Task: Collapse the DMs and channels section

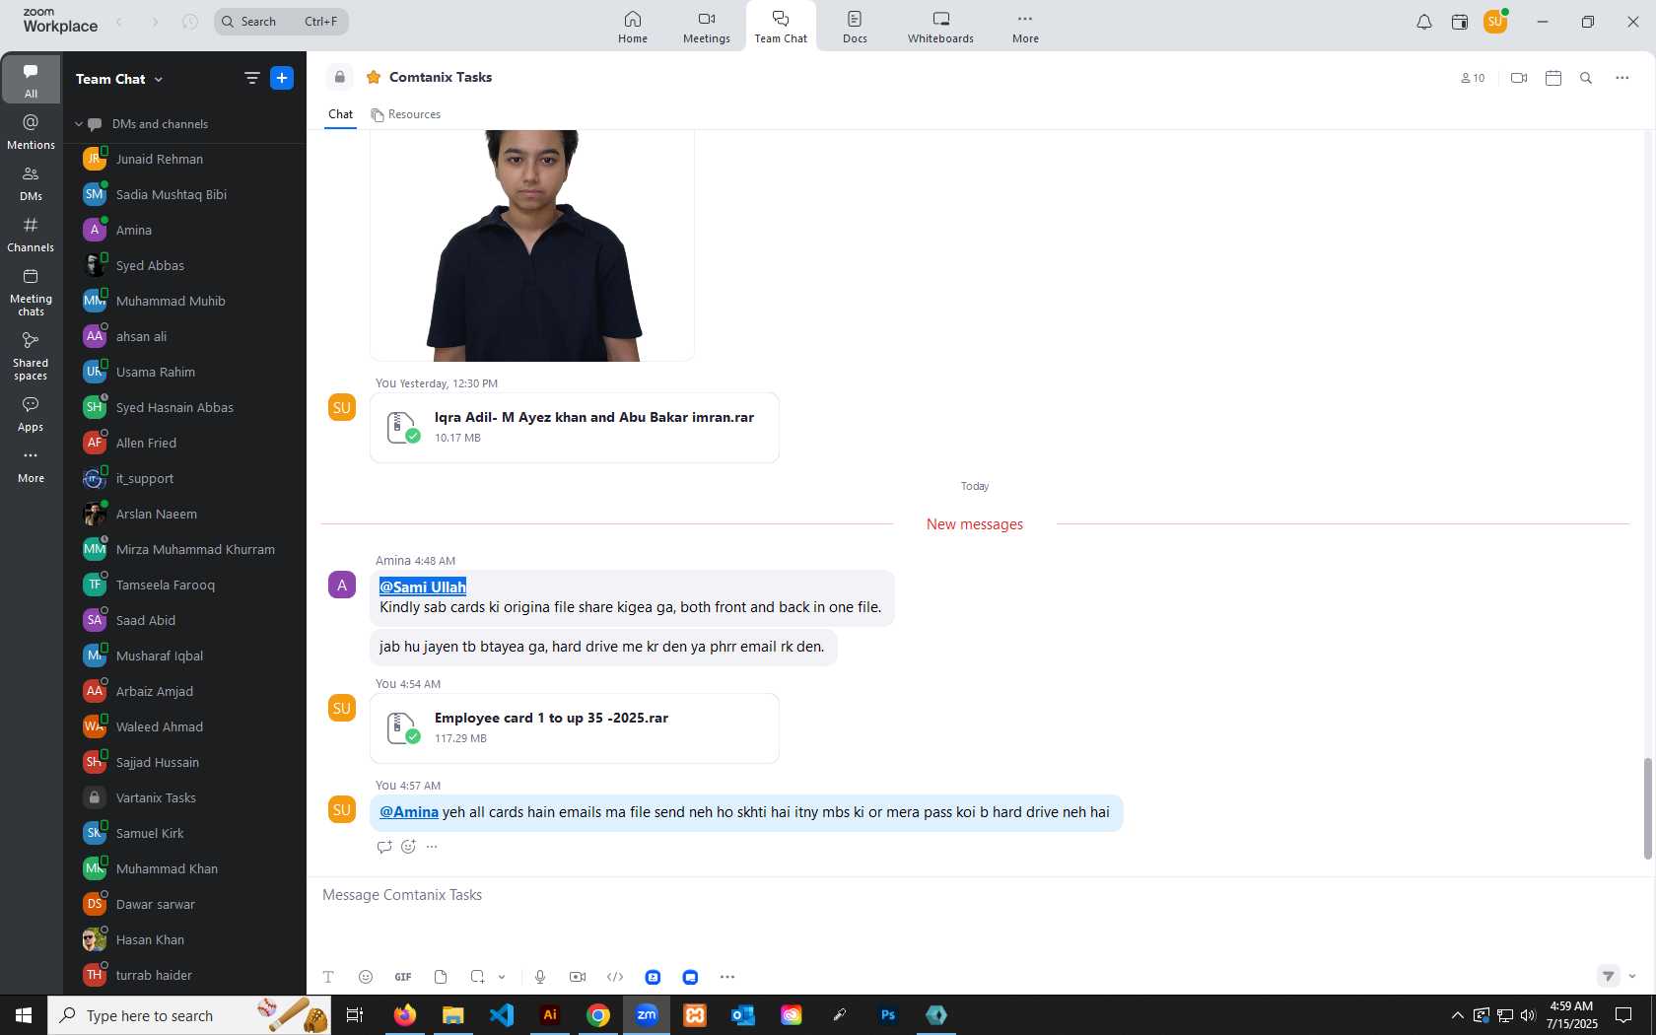Action: (79, 124)
